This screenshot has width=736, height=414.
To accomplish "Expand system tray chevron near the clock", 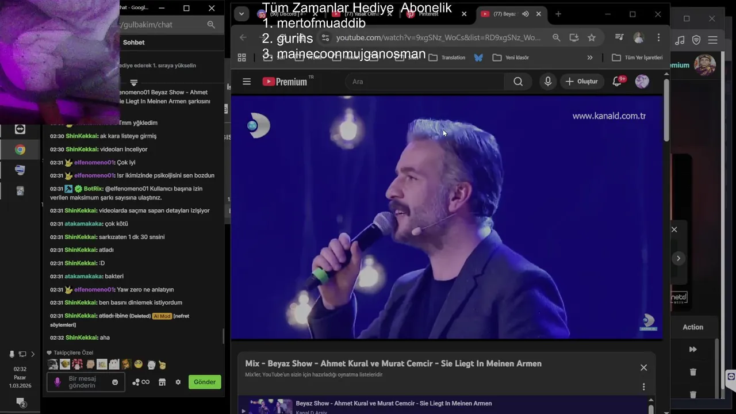I will [x=33, y=354].
